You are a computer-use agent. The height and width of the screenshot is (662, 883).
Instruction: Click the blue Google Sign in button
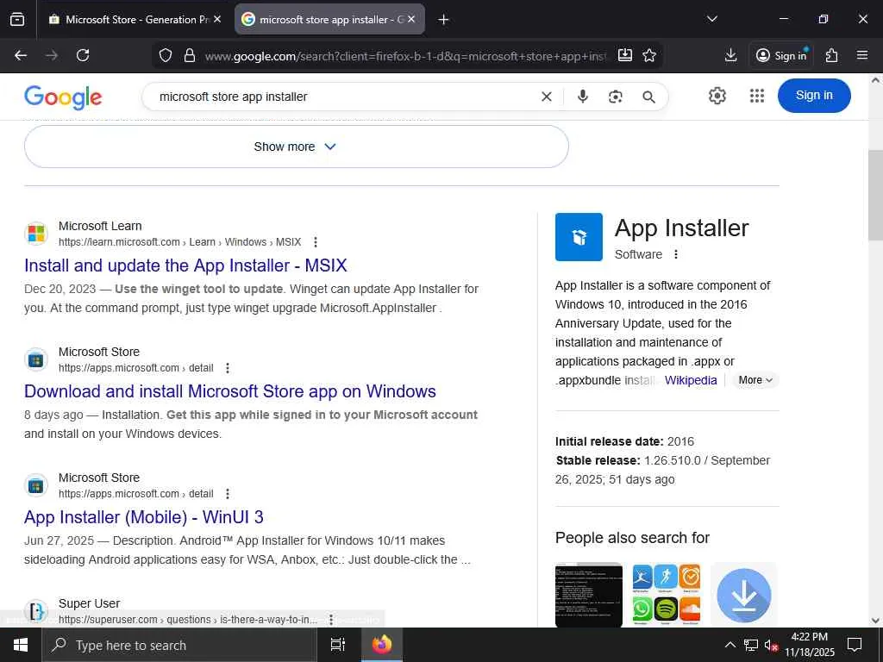[x=814, y=95]
